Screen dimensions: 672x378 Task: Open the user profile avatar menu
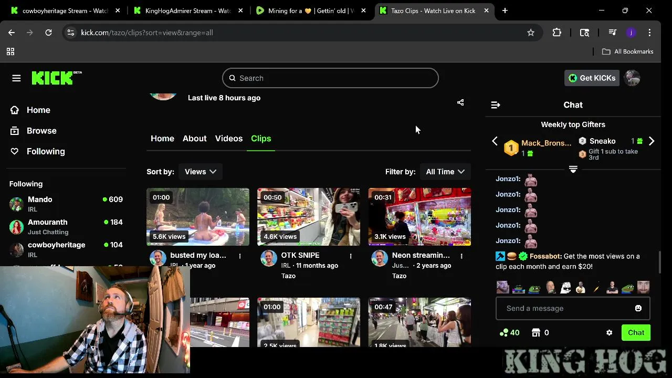click(x=632, y=78)
